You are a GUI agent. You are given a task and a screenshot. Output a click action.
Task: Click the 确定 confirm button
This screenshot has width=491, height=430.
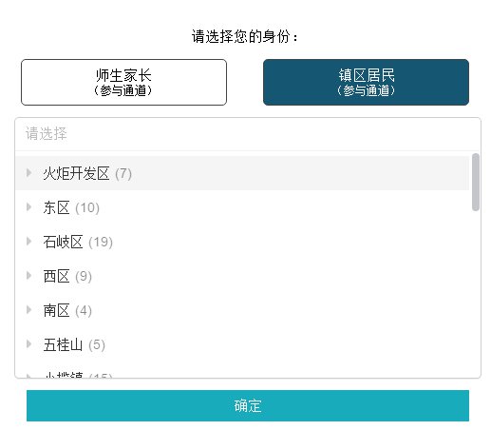click(248, 405)
